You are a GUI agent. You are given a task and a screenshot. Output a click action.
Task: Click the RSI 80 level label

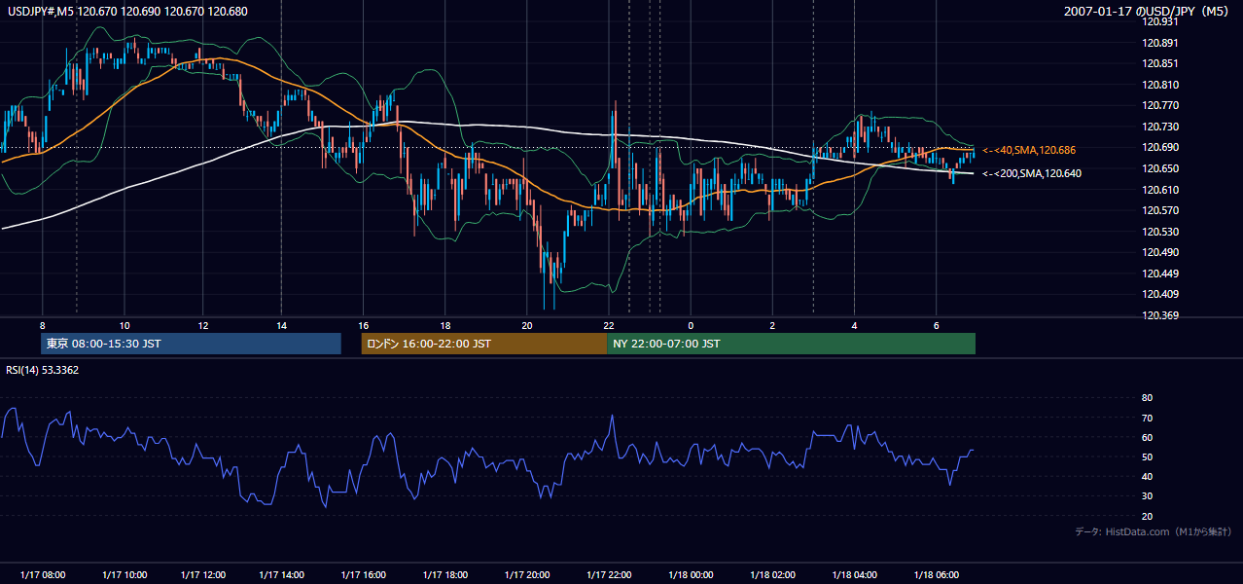click(x=1147, y=398)
